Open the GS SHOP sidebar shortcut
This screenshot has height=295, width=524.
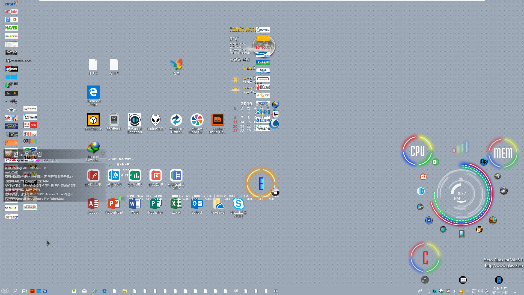tap(11, 208)
